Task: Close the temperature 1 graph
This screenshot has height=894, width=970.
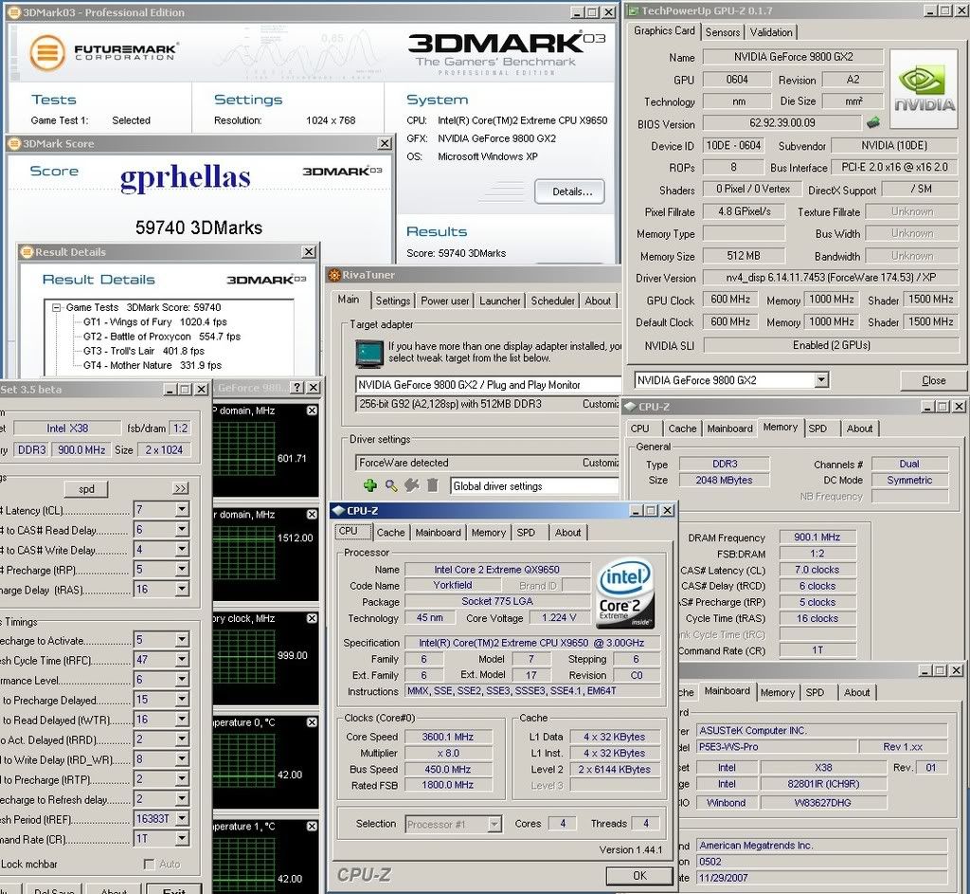Action: pyautogui.click(x=312, y=827)
